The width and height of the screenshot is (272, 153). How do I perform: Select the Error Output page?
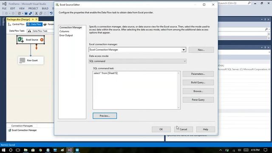66,35
